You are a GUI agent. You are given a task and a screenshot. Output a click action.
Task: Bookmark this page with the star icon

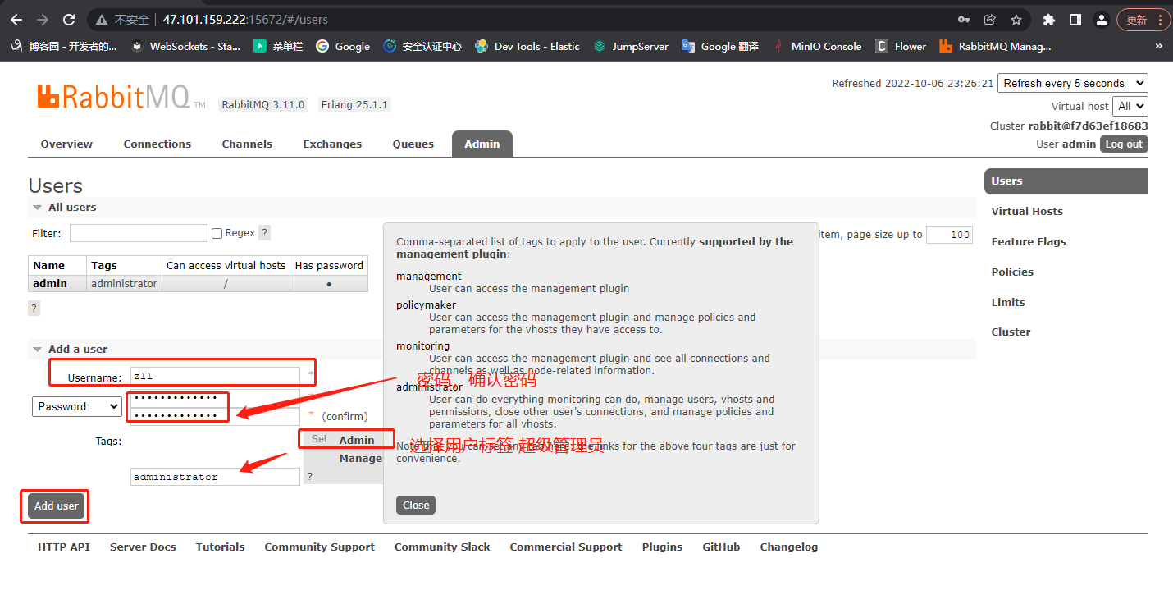1016,20
